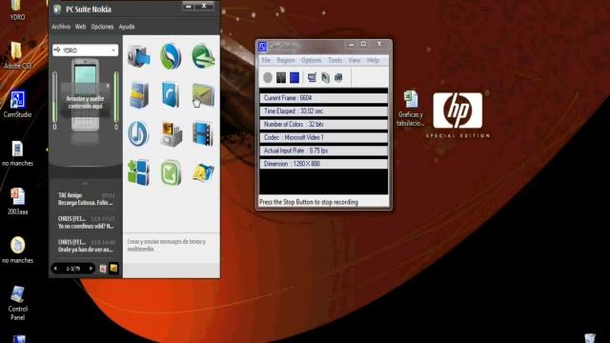Open the lower no manches disc icon
610x343 pixels.
pos(17,251)
